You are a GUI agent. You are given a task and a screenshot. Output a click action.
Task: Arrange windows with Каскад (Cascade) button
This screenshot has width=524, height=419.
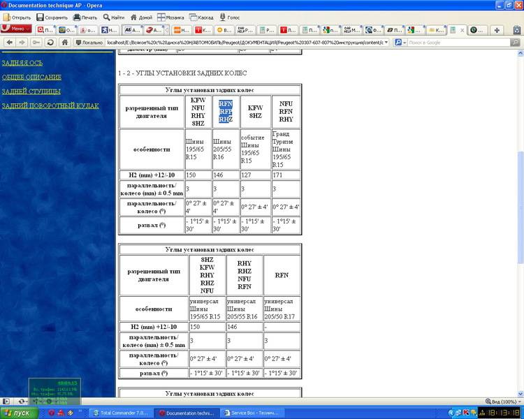(x=196, y=17)
